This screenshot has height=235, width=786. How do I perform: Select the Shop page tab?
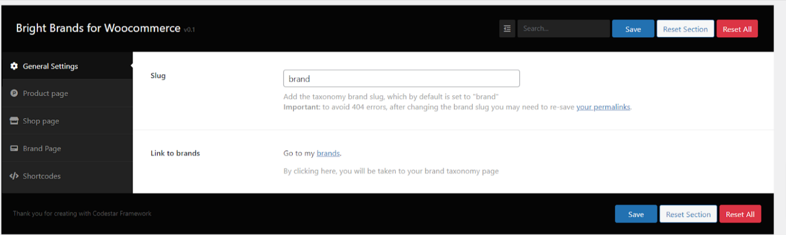coord(67,121)
